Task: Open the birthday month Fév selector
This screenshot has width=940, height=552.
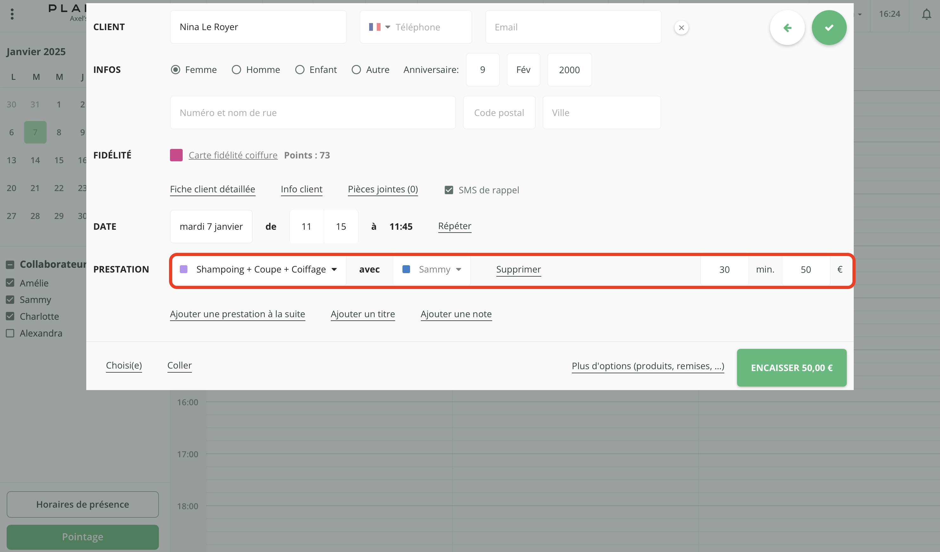Action: pyautogui.click(x=523, y=70)
